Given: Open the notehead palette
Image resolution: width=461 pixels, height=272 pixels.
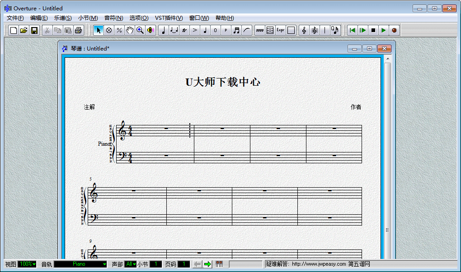Looking at the screenshot, I should pos(205,30).
